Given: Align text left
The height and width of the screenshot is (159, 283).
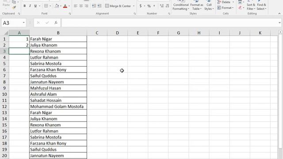Looking at the screenshot, I should click(x=76, y=6).
